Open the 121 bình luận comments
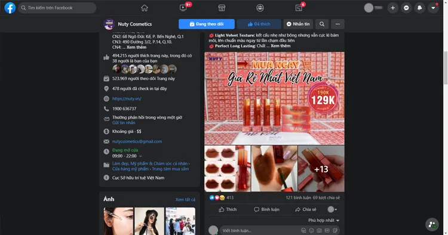Image resolution: width=448 pixels, height=235 pixels. 298,197
